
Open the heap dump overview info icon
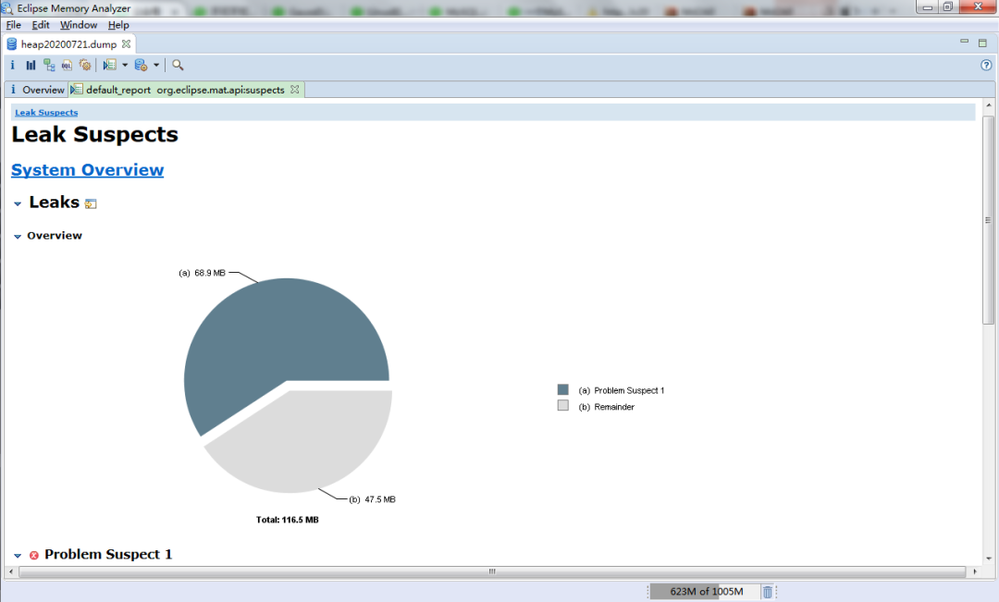12,65
